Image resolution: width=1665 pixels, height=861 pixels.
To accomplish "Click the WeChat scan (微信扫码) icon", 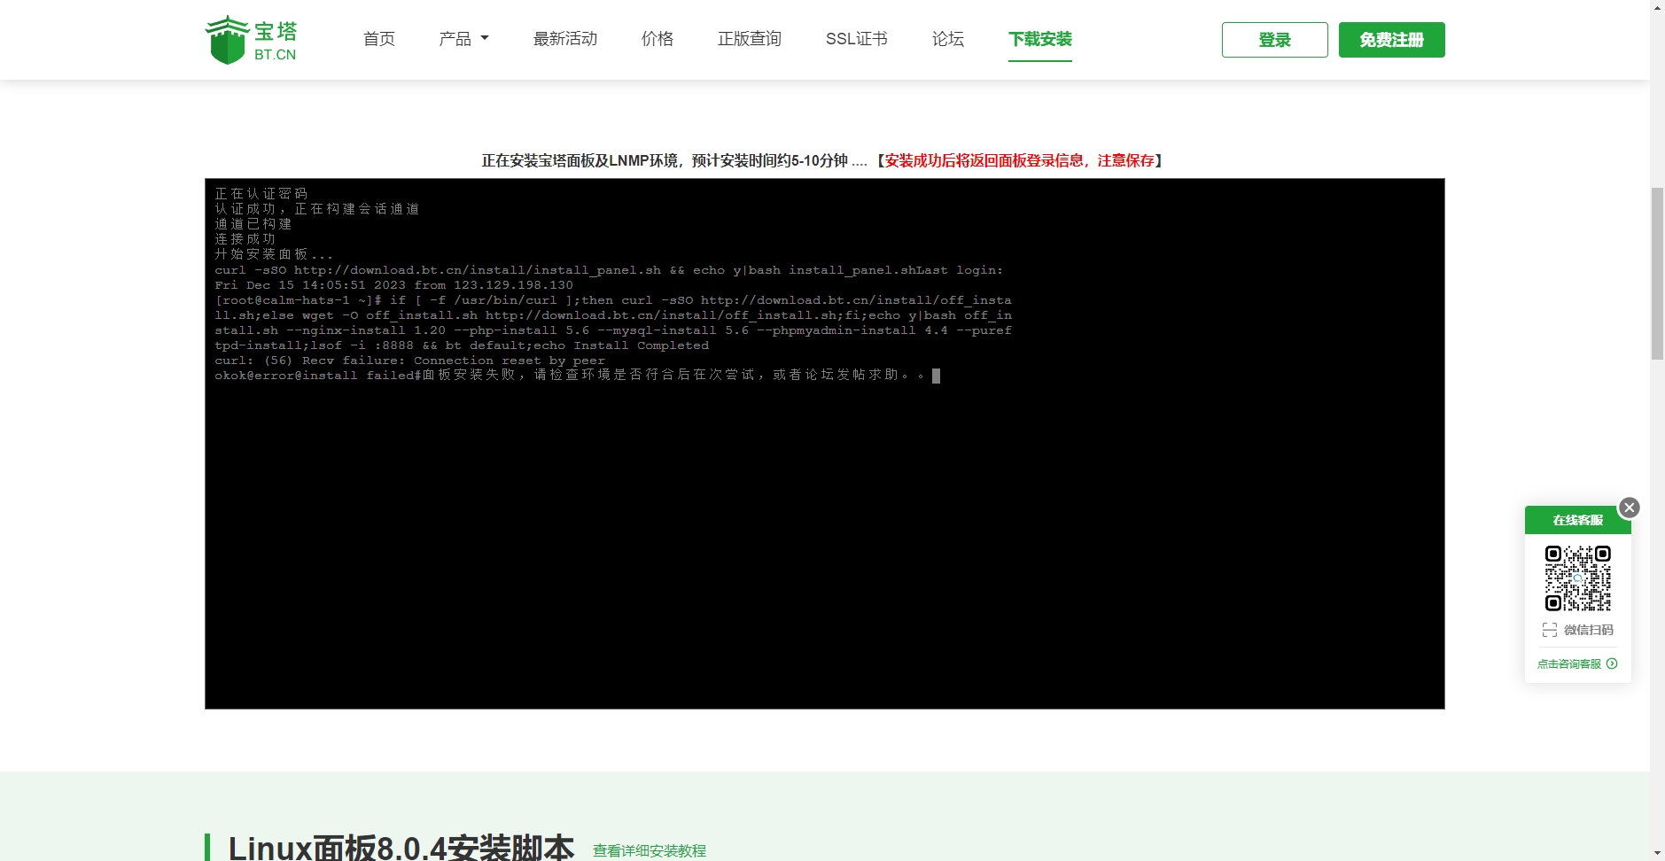I will [1550, 630].
